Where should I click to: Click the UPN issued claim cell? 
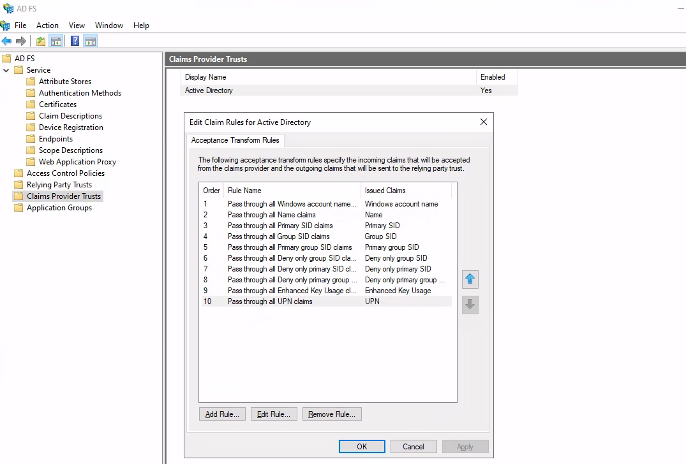[372, 301]
